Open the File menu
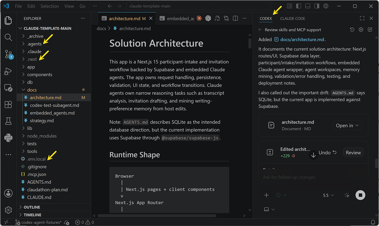The height and width of the screenshot is (226, 379). pos(18,6)
